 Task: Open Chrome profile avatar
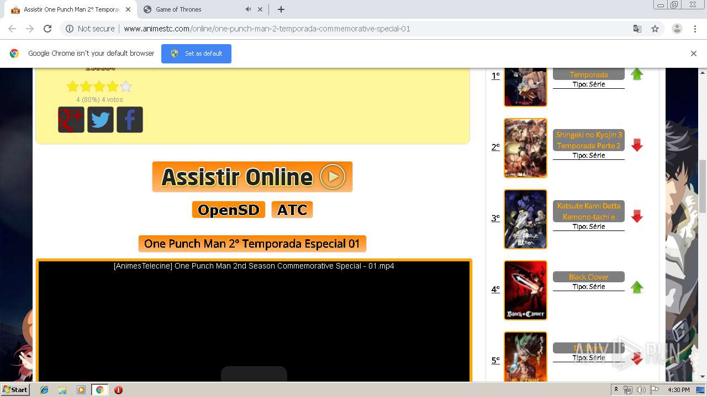coord(677,29)
